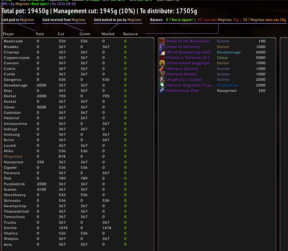Open the [Mind Quickening Gem] item link
Image resolution: width=288 pixels, height=251 pixels.
click(188, 52)
